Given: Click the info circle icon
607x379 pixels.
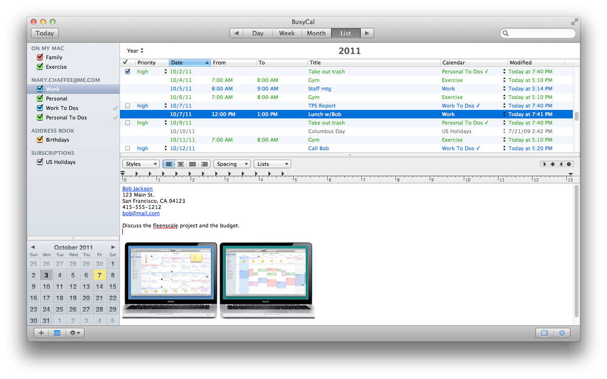Looking at the screenshot, I should click(562, 333).
